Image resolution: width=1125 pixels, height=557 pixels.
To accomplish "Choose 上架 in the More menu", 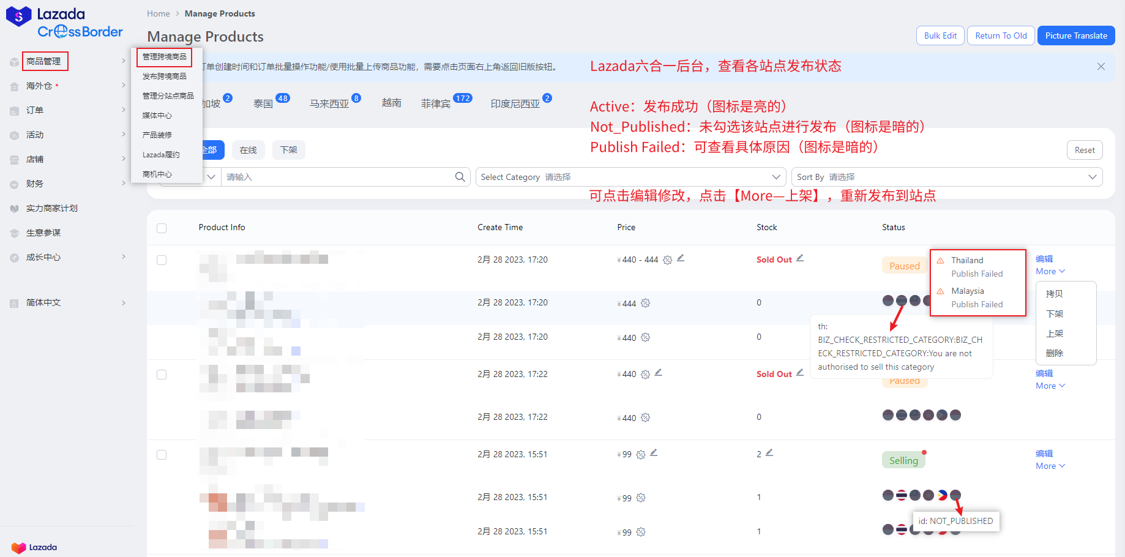I will [x=1055, y=334].
